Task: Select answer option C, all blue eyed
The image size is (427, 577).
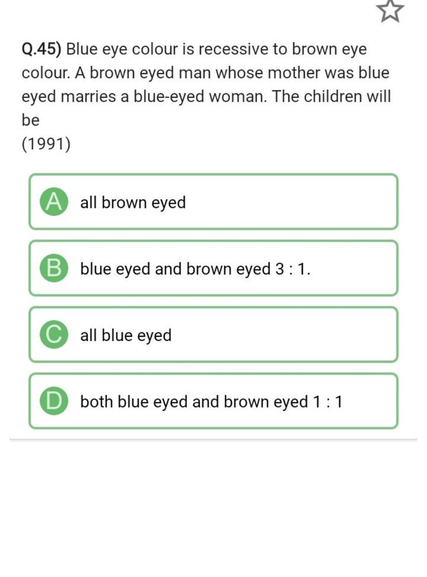Action: [x=213, y=335]
